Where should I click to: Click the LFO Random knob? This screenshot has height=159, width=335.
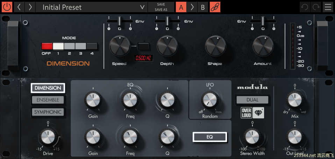coord(210,100)
